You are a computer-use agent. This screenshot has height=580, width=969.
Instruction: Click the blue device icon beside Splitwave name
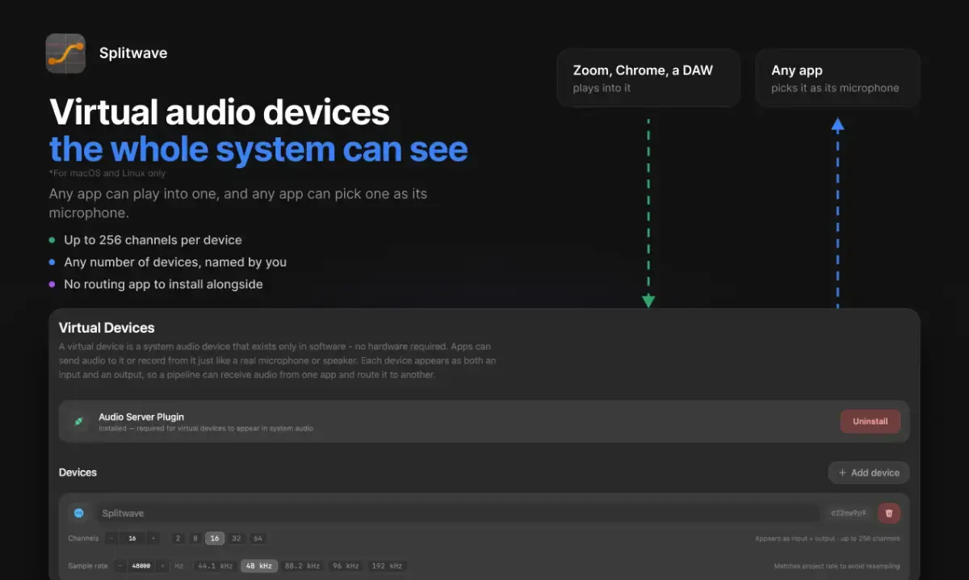tap(78, 513)
